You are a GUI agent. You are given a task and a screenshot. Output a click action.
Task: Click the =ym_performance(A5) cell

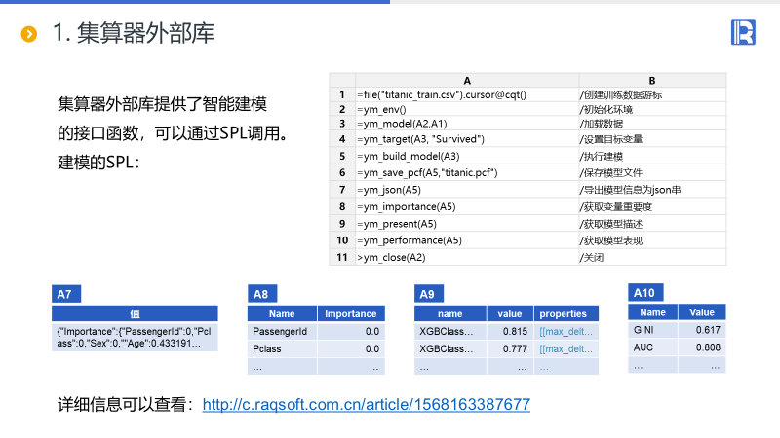[x=467, y=240]
